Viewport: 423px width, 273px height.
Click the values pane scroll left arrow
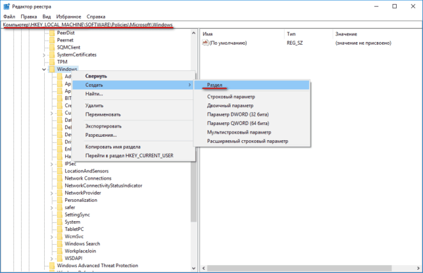[x=204, y=268]
